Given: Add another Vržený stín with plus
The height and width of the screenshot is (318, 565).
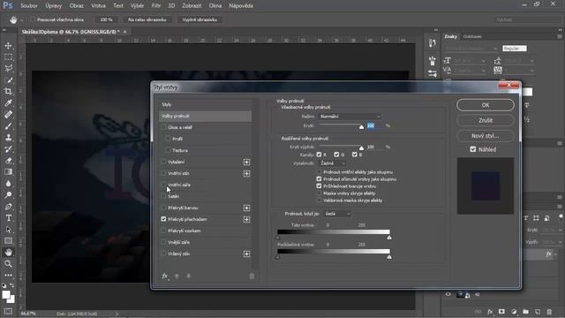Looking at the screenshot, I should (246, 254).
